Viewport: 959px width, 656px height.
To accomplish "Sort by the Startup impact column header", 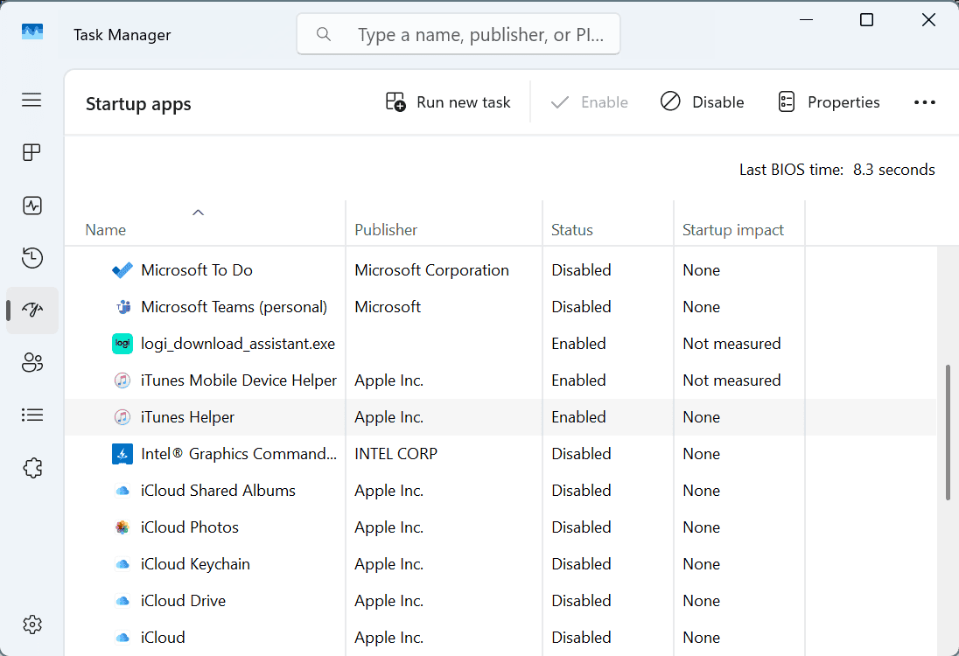I will pos(732,230).
